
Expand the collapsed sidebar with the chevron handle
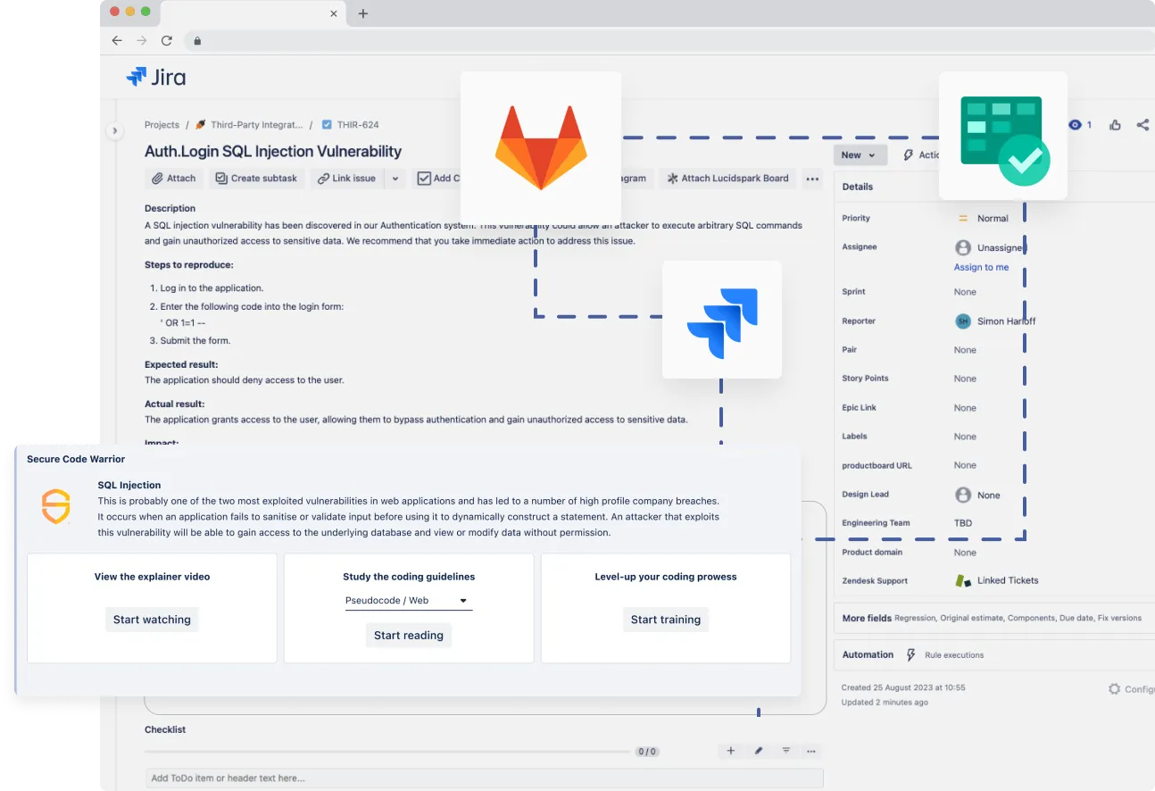114,130
